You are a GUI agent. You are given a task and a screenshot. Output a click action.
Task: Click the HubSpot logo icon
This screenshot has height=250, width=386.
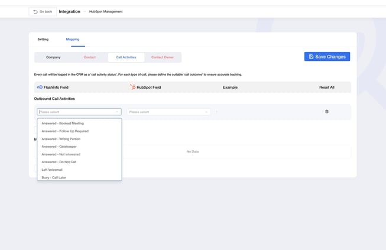coord(132,87)
